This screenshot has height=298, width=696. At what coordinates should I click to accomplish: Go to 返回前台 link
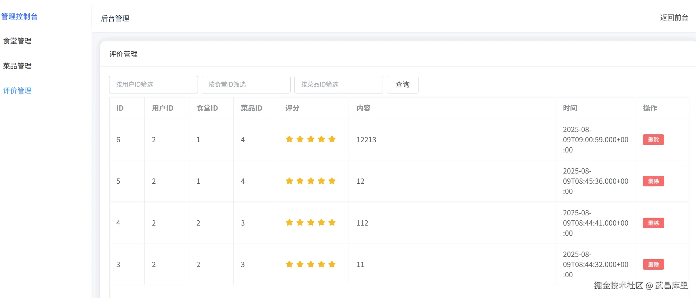[x=674, y=18]
